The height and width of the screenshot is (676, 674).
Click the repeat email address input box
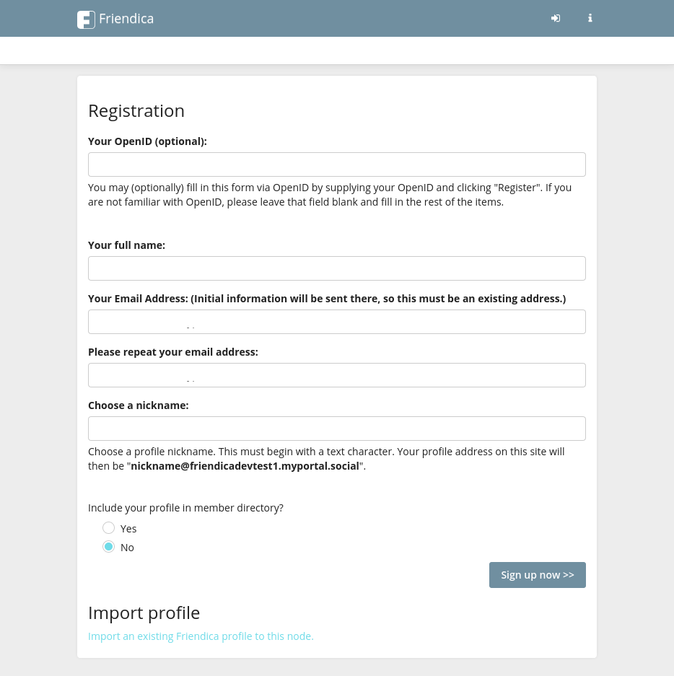click(x=337, y=375)
